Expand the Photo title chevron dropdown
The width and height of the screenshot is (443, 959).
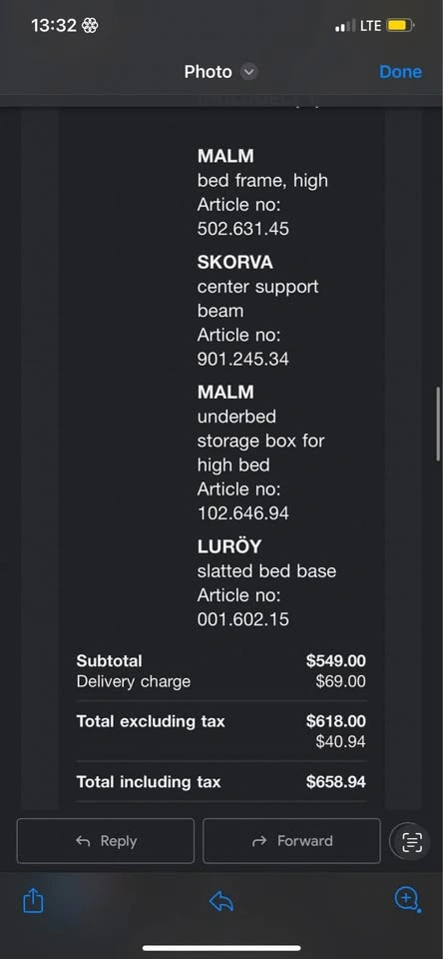point(248,72)
